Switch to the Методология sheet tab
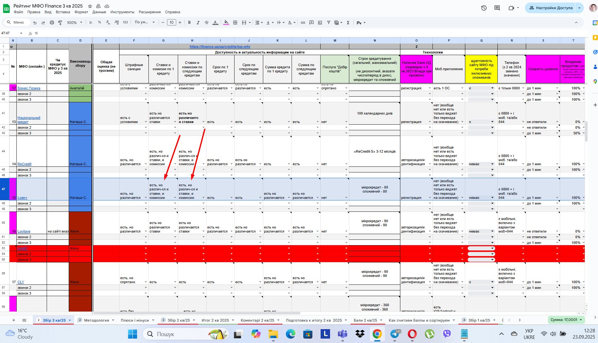Image resolution: width=598 pixels, height=343 pixels. click(x=96, y=320)
